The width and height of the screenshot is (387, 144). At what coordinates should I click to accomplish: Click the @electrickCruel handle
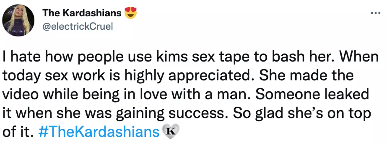click(78, 27)
